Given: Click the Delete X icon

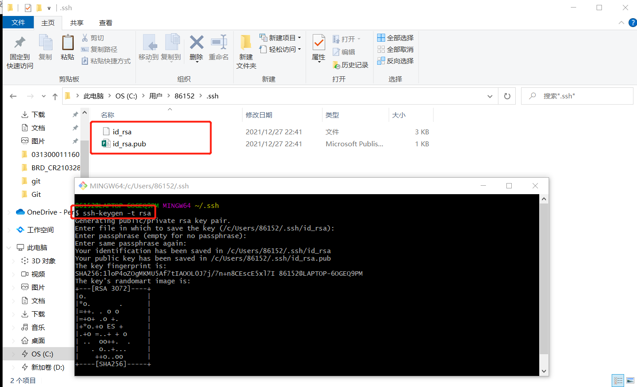Looking at the screenshot, I should pyautogui.click(x=196, y=43).
